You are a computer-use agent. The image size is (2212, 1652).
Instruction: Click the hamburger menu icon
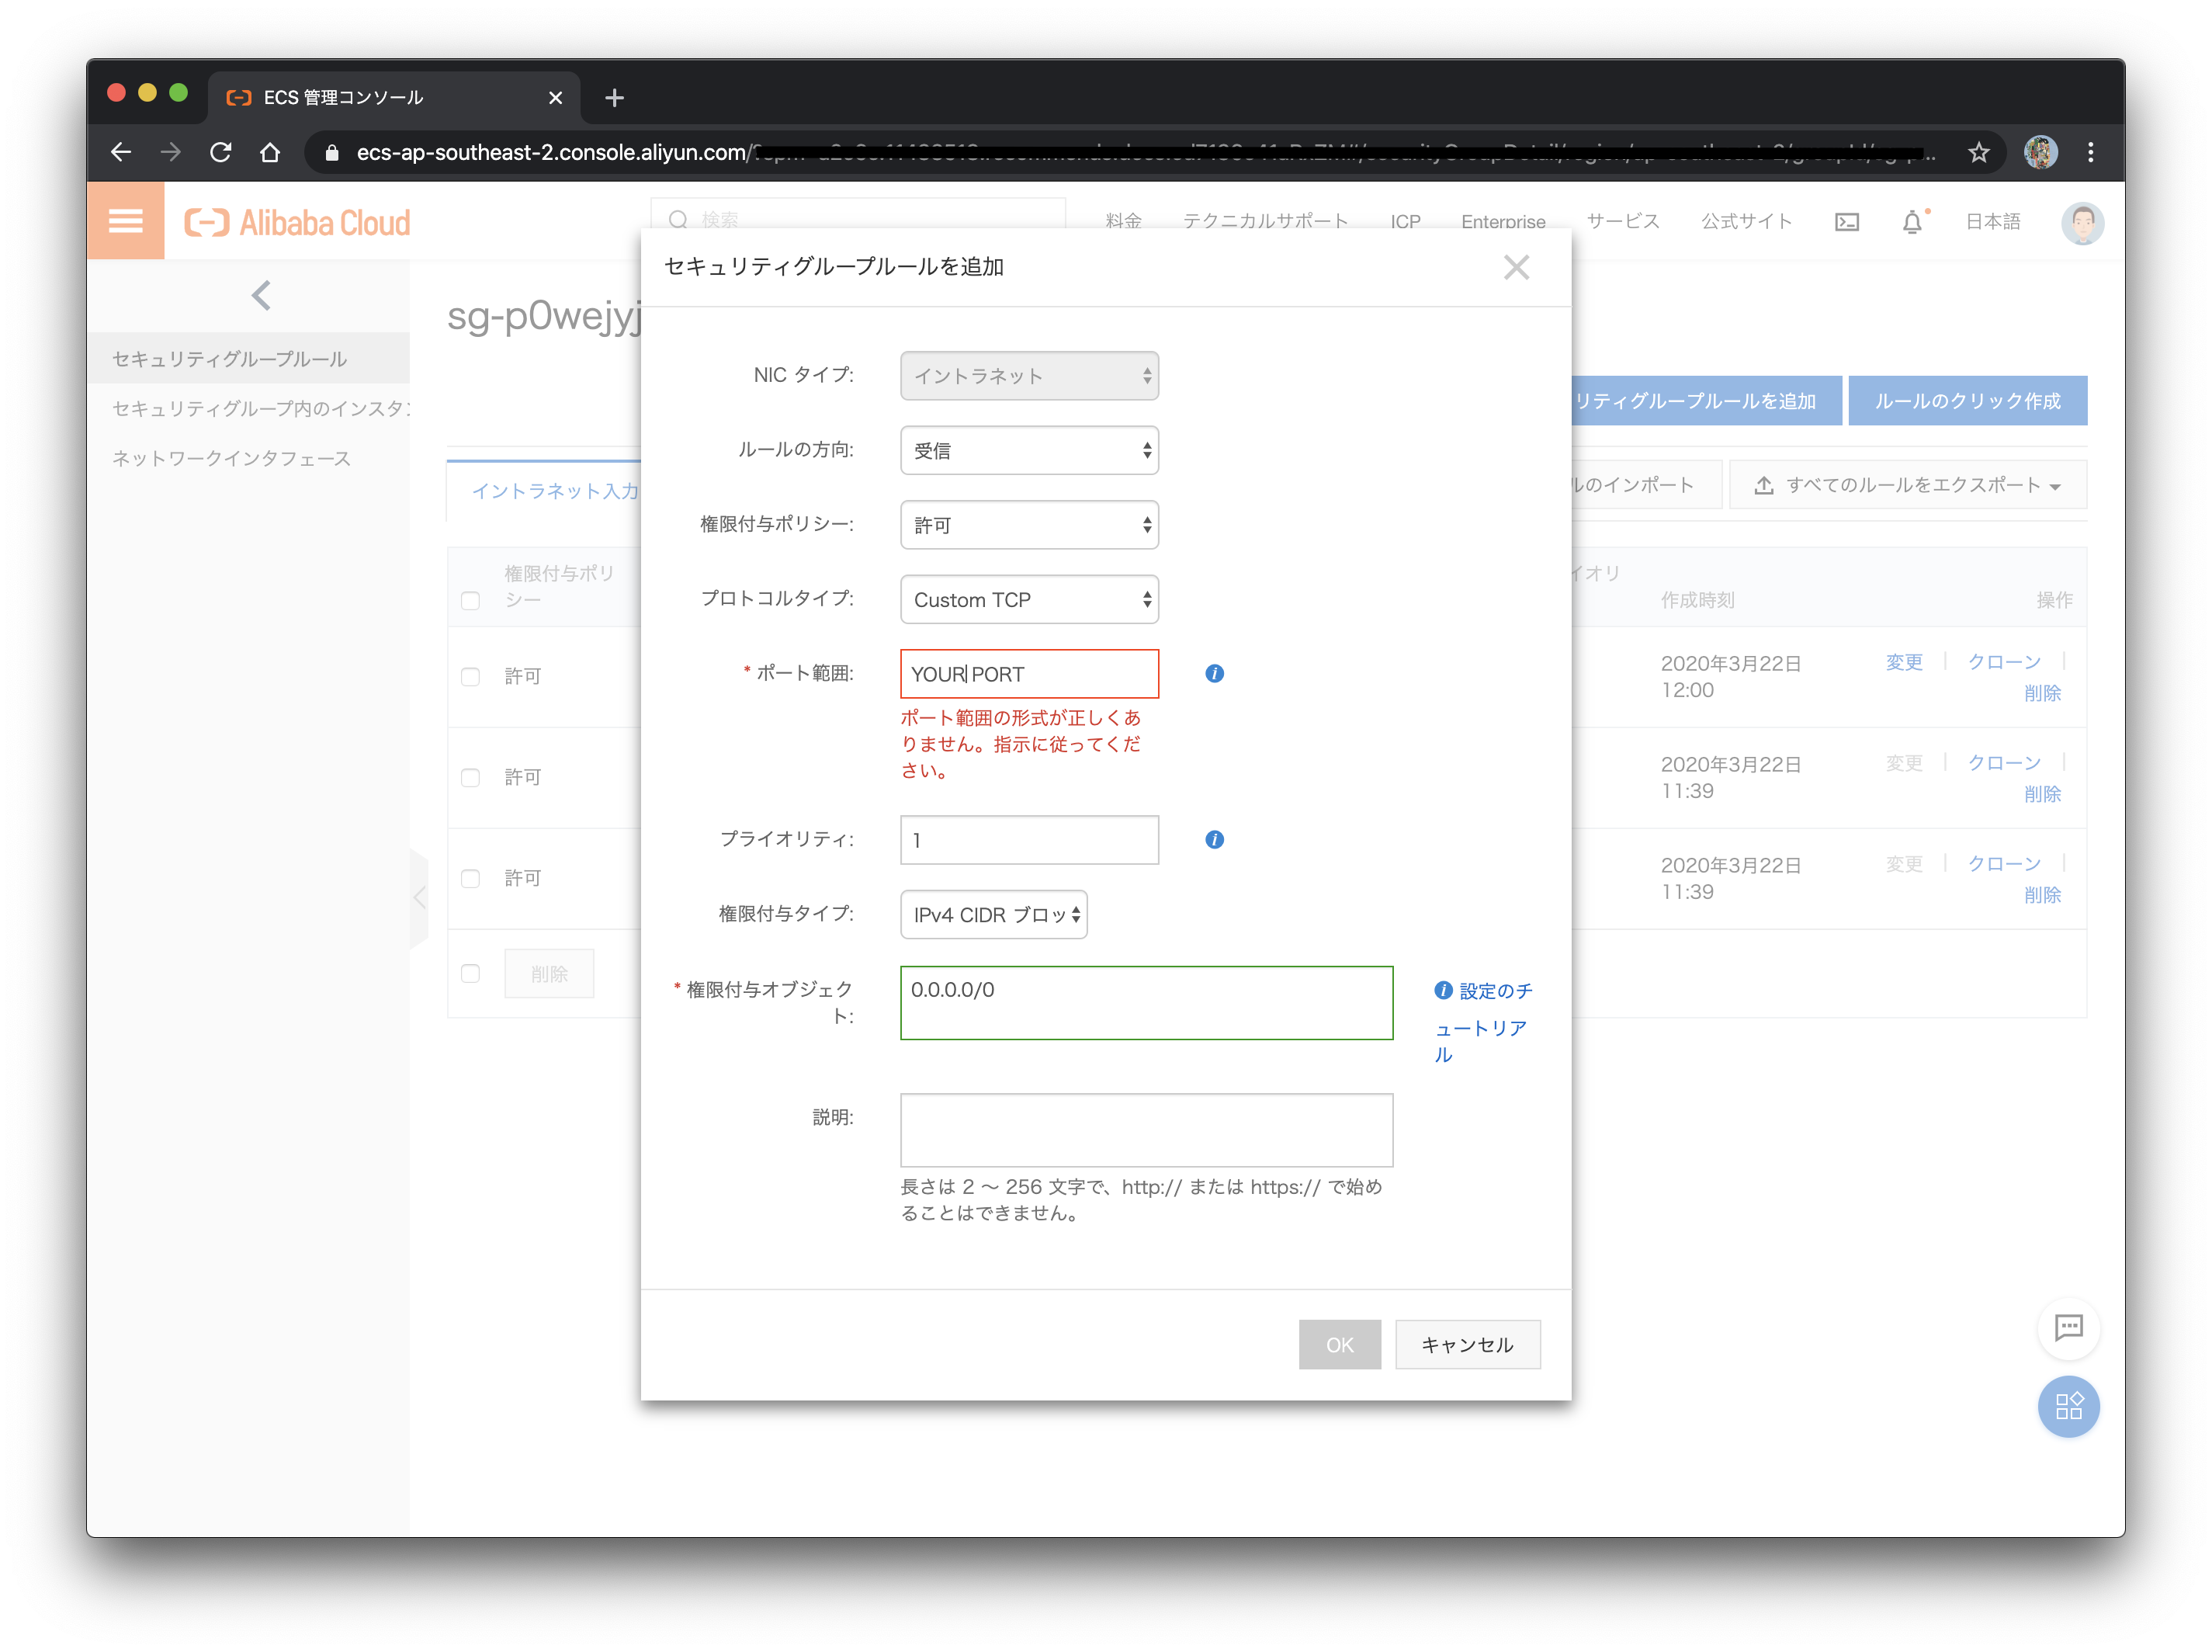(x=126, y=221)
